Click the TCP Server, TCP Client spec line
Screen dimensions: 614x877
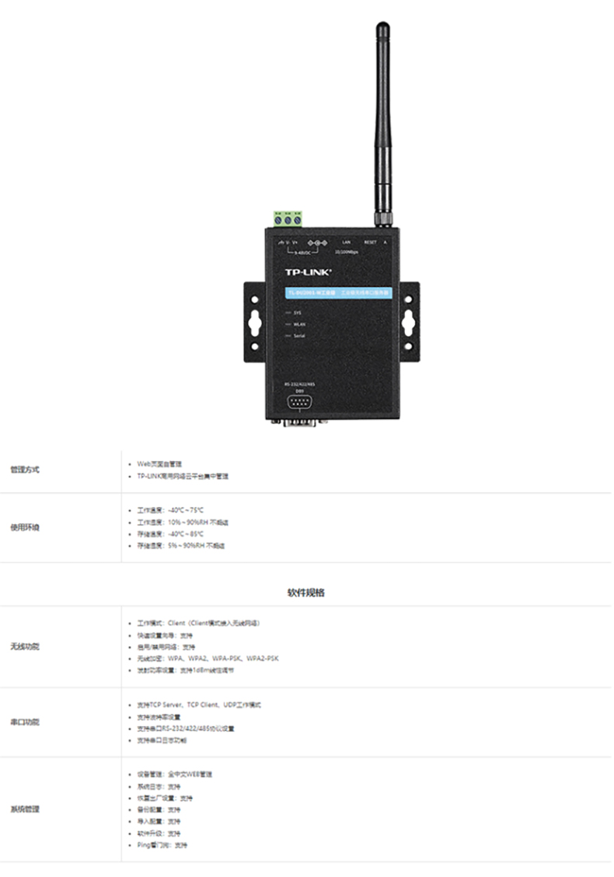[199, 705]
